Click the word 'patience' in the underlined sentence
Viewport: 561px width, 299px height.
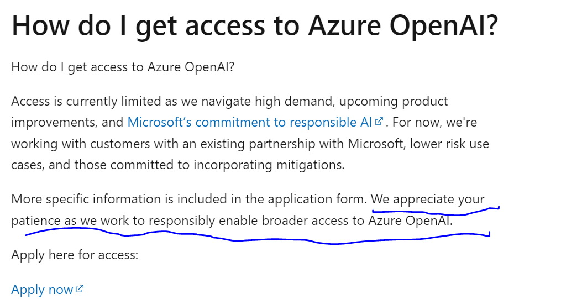click(36, 221)
